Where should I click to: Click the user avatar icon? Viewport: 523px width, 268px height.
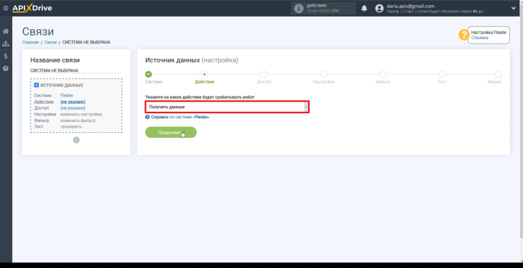click(x=379, y=8)
